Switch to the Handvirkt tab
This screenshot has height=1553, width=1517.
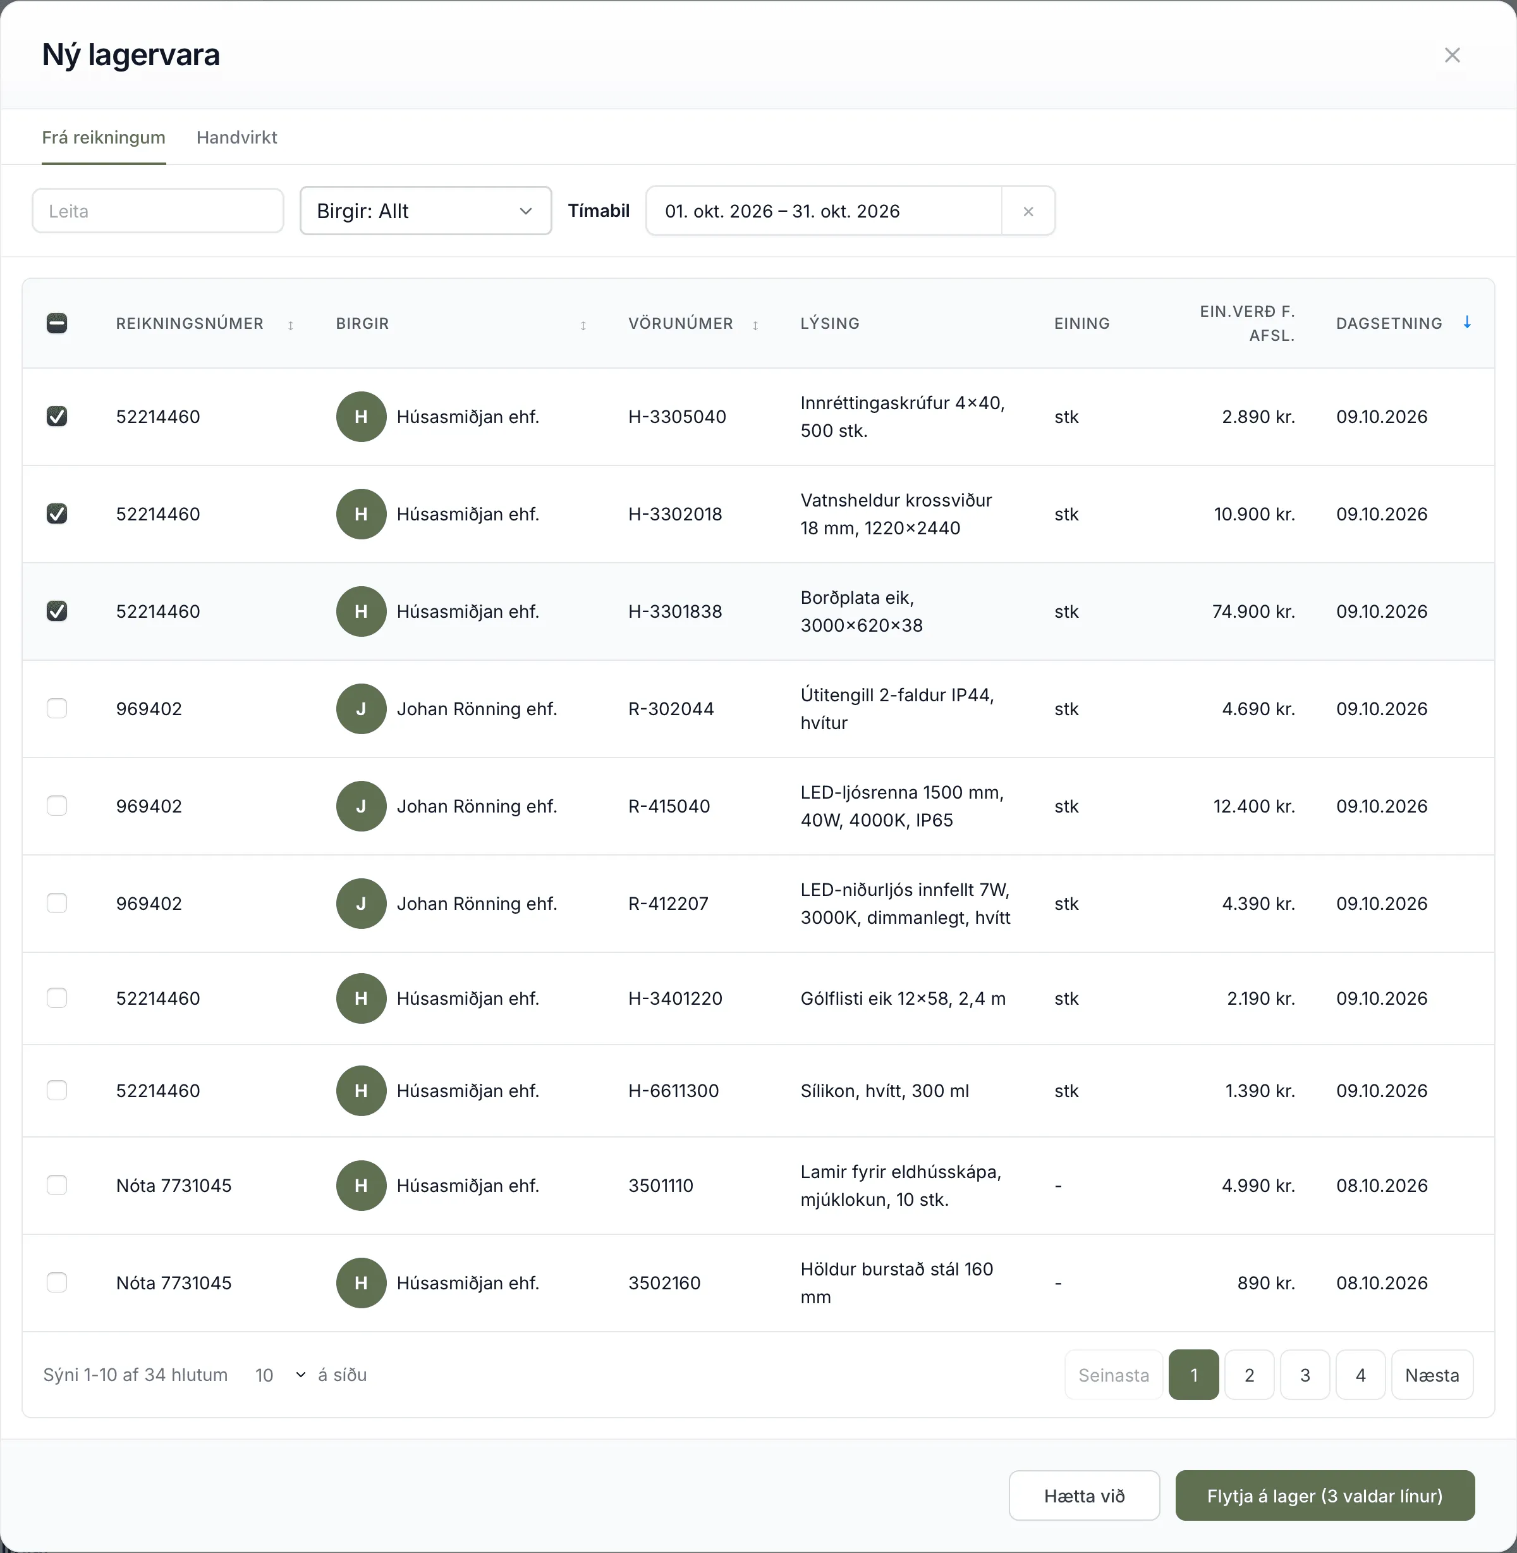(x=236, y=137)
